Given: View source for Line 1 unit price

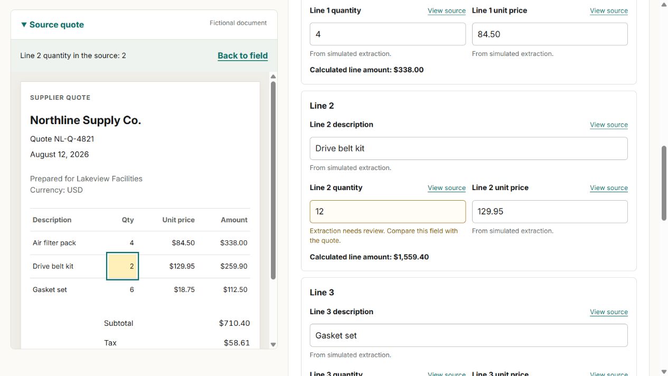Looking at the screenshot, I should pyautogui.click(x=608, y=11).
